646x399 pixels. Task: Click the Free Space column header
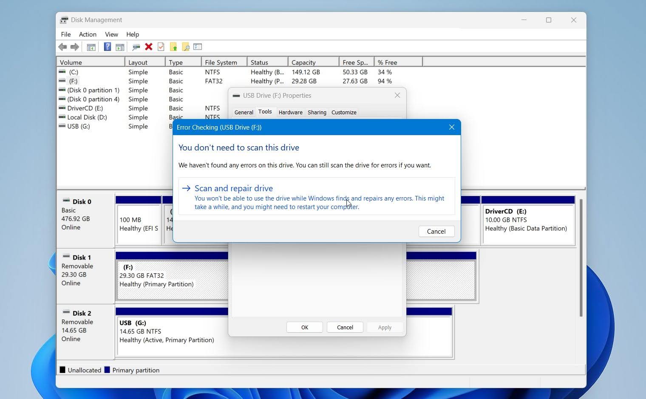coord(357,62)
